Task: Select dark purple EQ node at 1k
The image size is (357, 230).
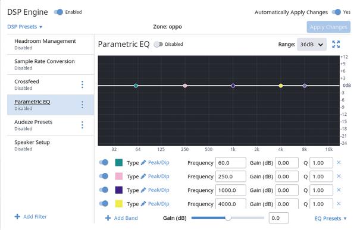Action: (233, 86)
